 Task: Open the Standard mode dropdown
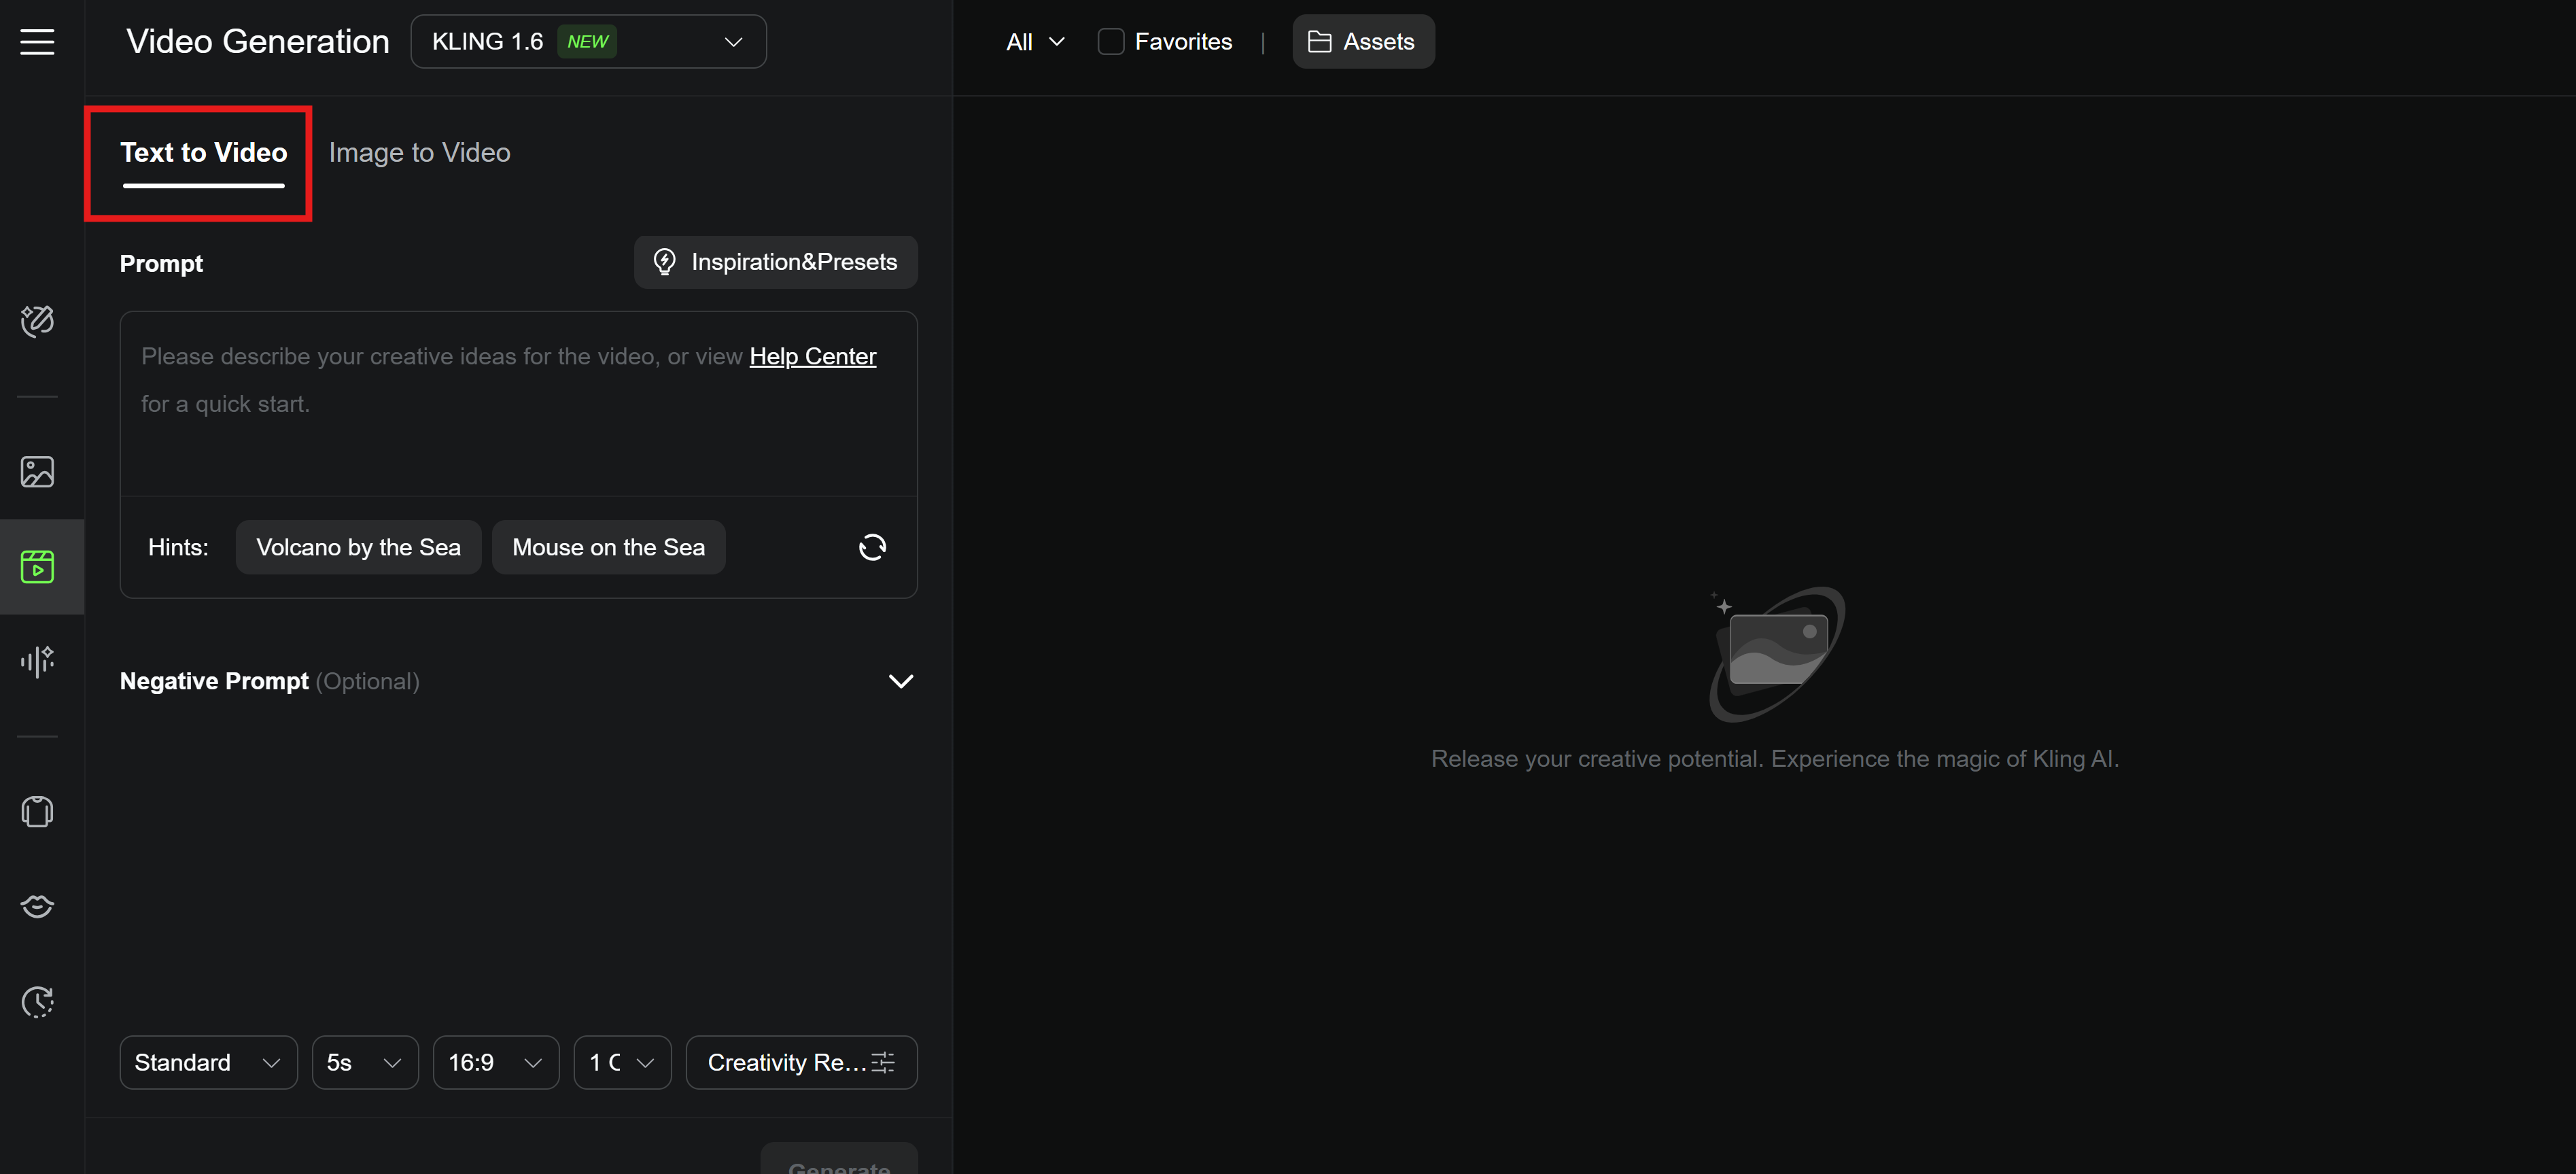208,1062
